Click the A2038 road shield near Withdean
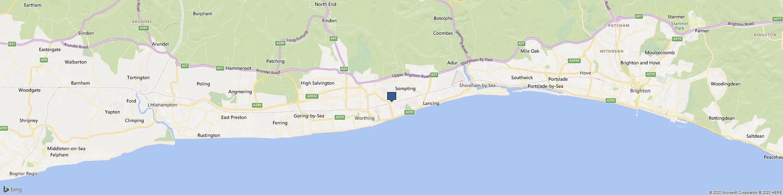Screen dimensions: 783x195 (574, 61)
